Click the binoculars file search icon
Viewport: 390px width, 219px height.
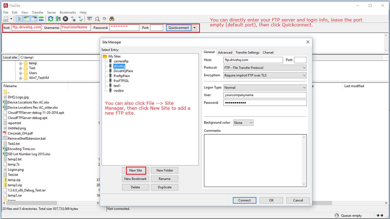(x=112, y=19)
